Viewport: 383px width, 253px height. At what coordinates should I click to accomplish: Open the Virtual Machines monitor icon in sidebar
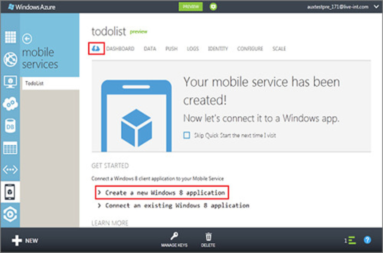(x=10, y=82)
